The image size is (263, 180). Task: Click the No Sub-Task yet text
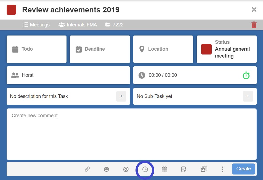155,96
